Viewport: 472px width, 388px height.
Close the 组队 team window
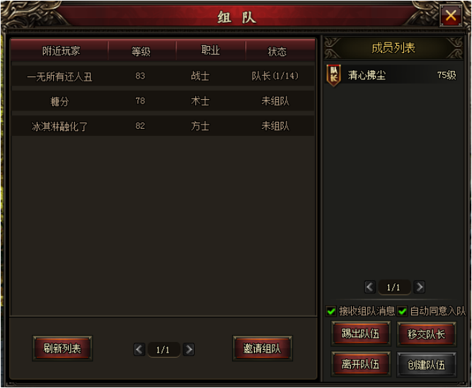click(x=451, y=15)
